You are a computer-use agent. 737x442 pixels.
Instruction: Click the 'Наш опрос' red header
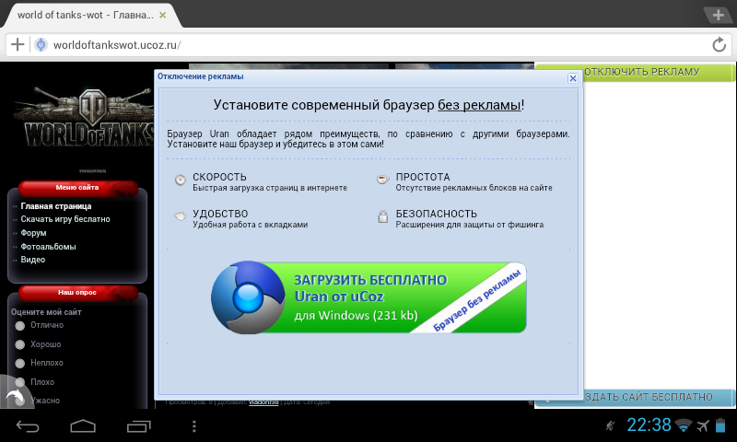click(77, 292)
